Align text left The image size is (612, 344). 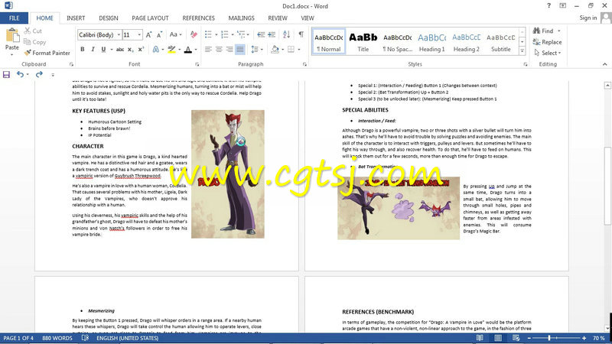(208, 50)
